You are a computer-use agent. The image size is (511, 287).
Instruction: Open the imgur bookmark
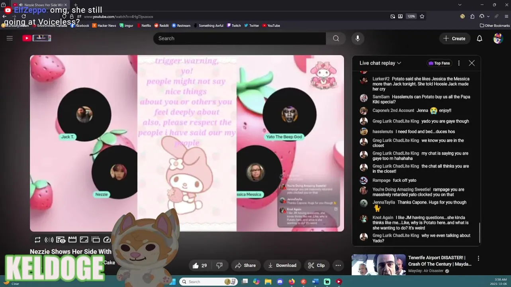126,26
